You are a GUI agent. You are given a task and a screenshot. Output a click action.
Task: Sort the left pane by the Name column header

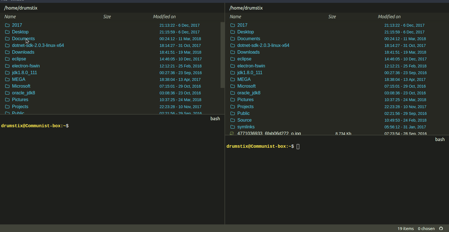[x=10, y=17]
